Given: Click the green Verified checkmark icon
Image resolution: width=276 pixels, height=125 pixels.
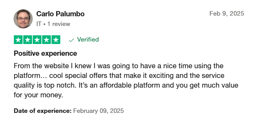Looking at the screenshot, I should 71,40.
